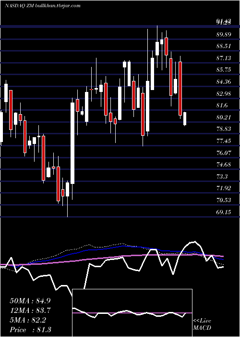
Task: Click the 76.07 price axis label
Action: (224, 153)
